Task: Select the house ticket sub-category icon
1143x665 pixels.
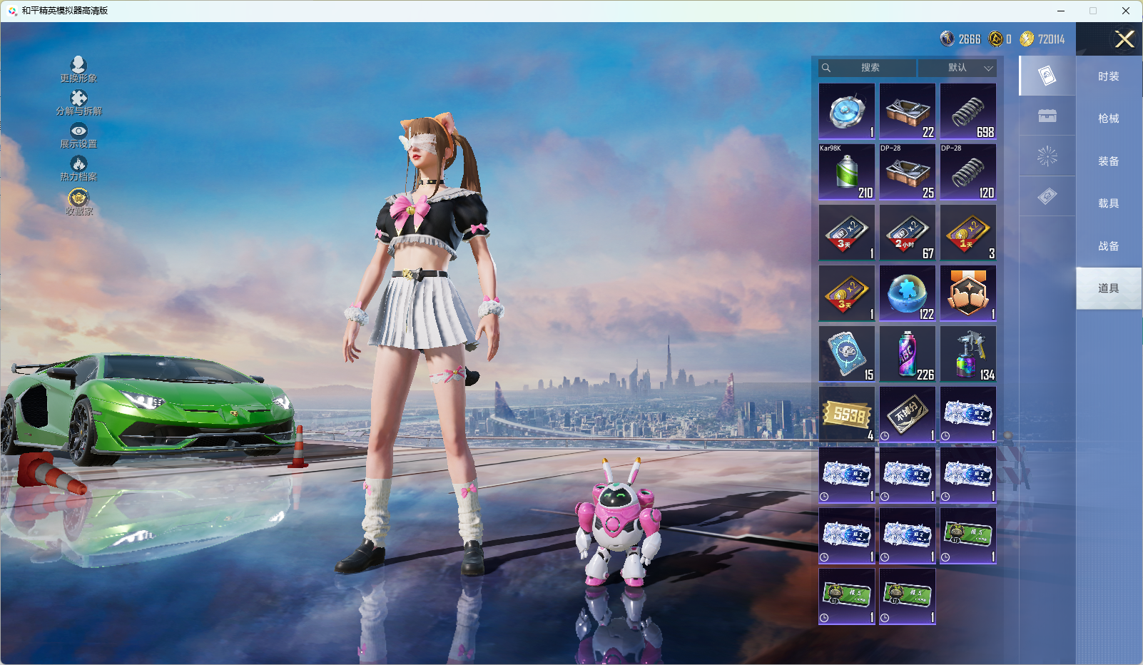Action: pyautogui.click(x=1047, y=196)
